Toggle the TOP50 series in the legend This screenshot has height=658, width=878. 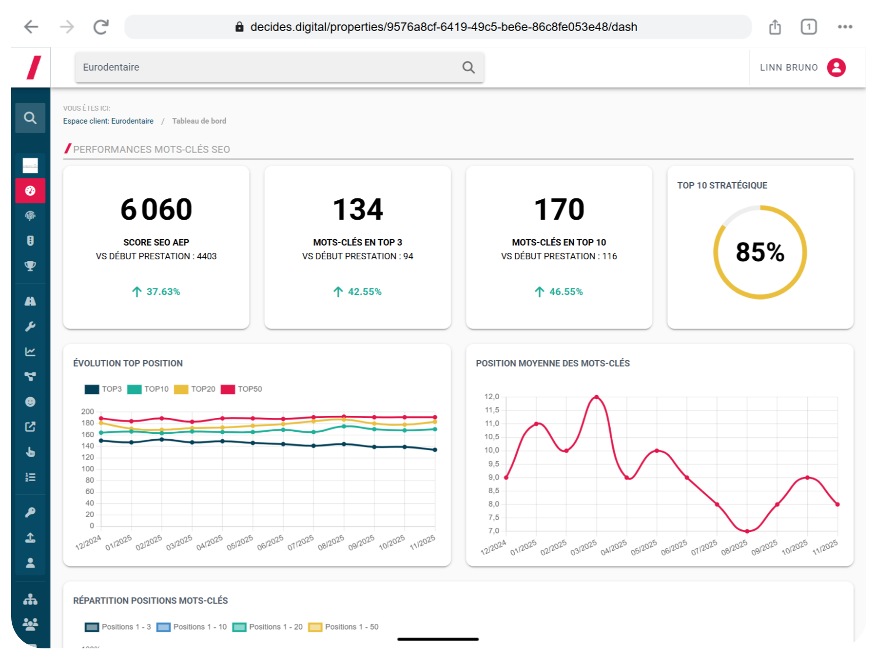click(242, 389)
